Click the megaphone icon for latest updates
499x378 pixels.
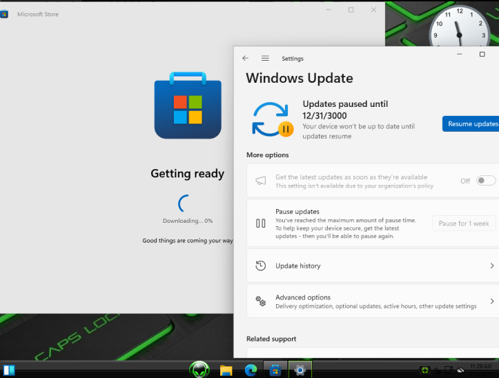(x=261, y=181)
